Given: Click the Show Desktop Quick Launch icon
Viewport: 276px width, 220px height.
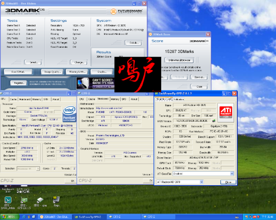Looking at the screenshot, I should click(34, 217).
